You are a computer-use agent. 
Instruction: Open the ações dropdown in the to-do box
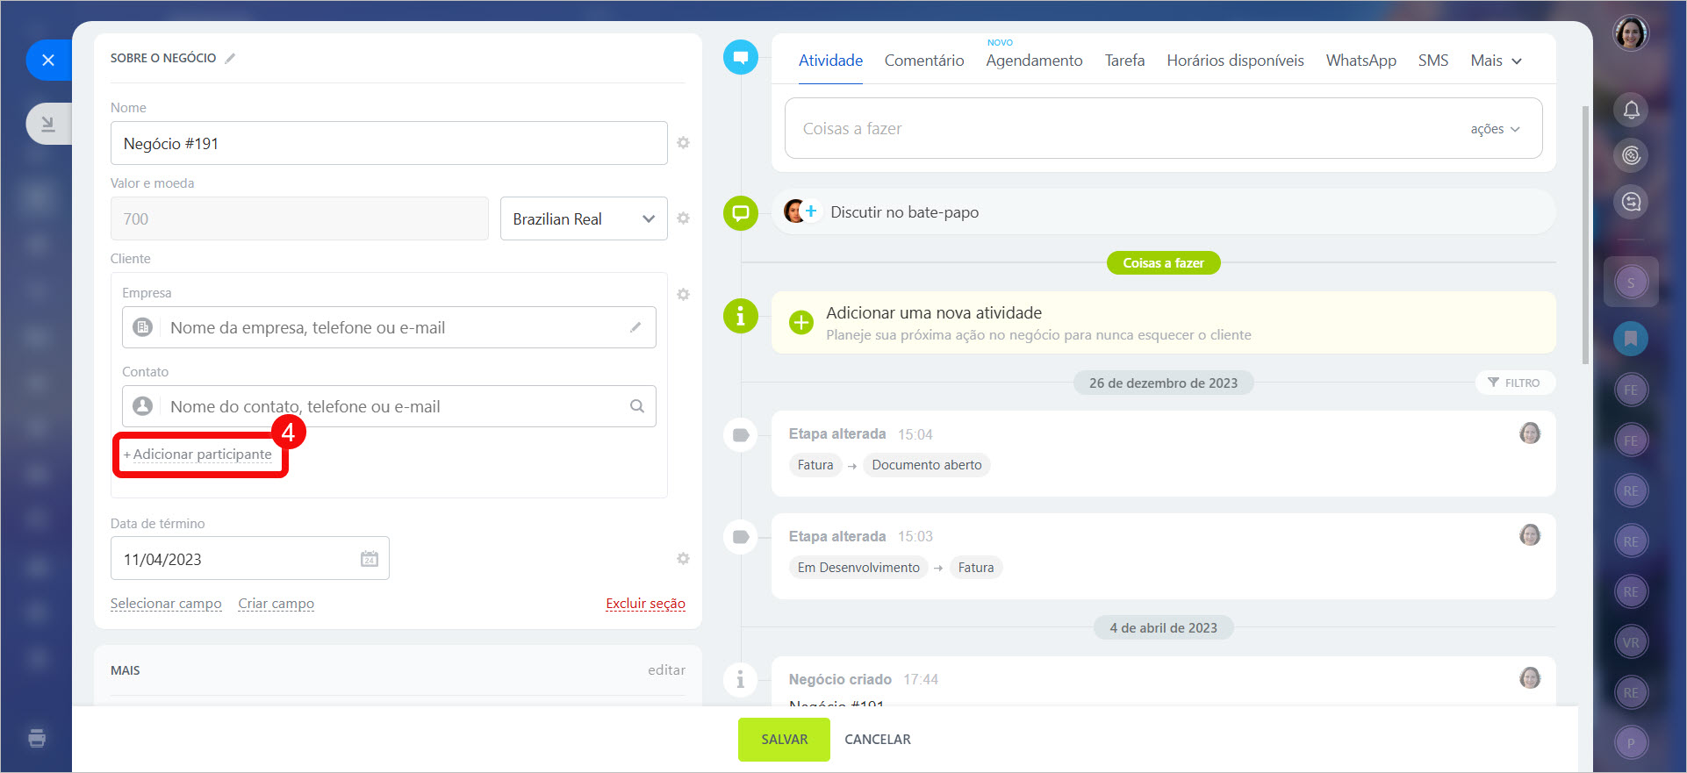point(1495,129)
